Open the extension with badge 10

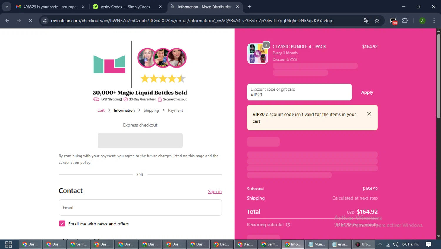394,21
